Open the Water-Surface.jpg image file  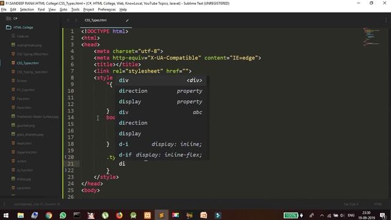tap(37, 117)
